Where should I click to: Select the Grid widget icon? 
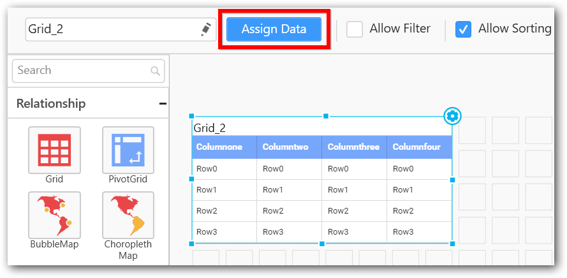(x=54, y=150)
